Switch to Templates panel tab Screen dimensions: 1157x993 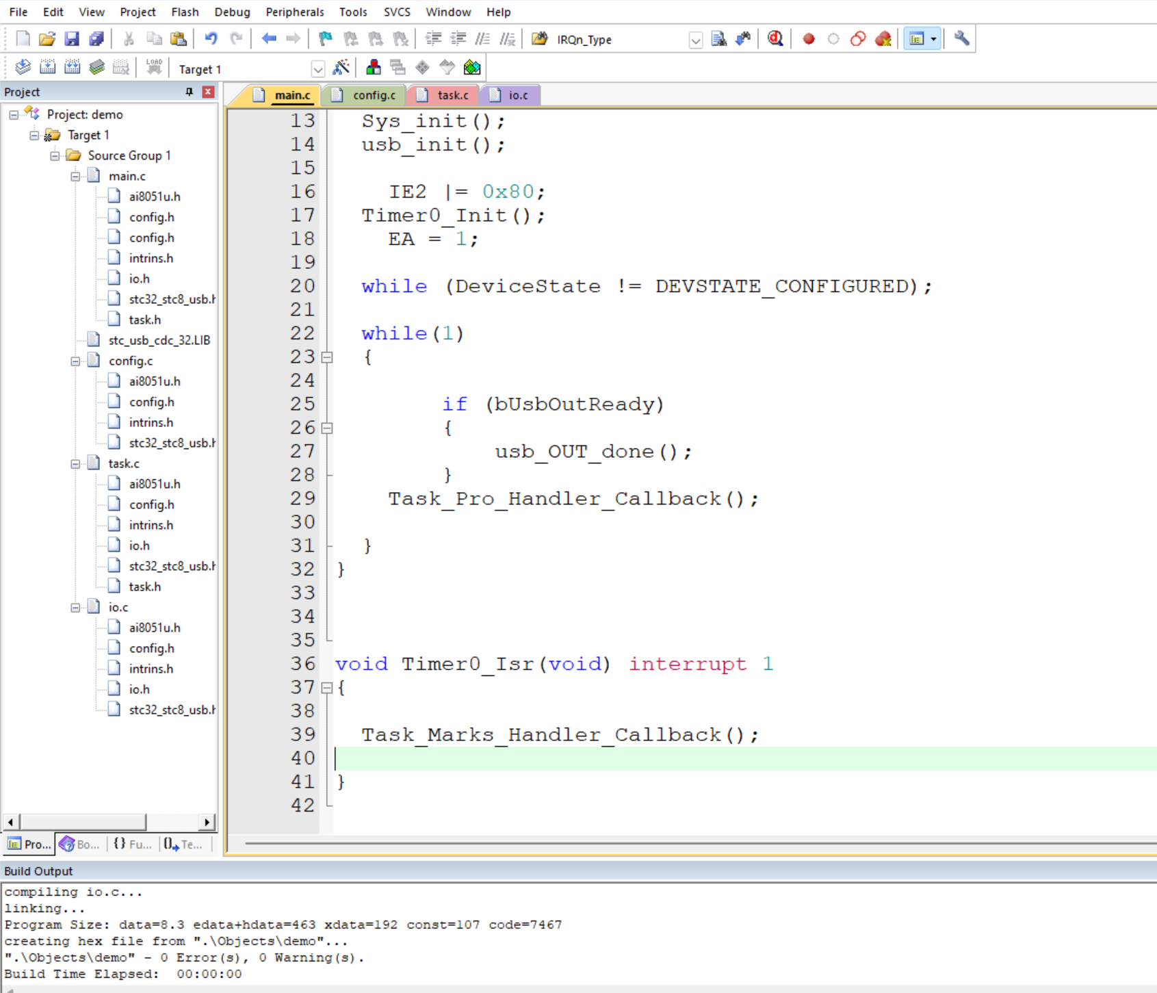[x=183, y=844]
